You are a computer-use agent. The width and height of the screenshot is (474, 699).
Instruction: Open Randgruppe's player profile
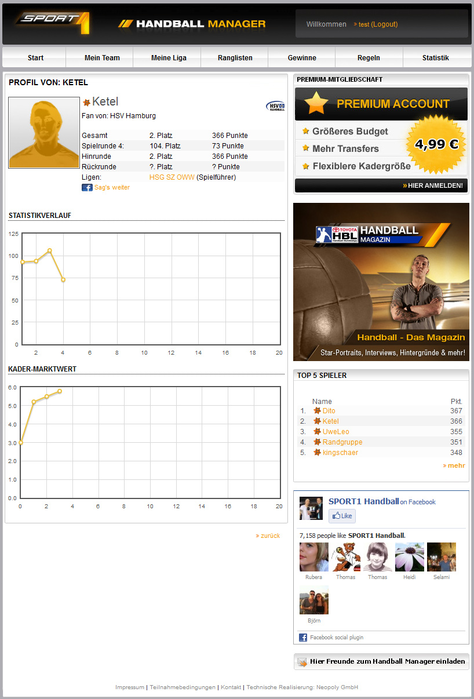(x=342, y=442)
